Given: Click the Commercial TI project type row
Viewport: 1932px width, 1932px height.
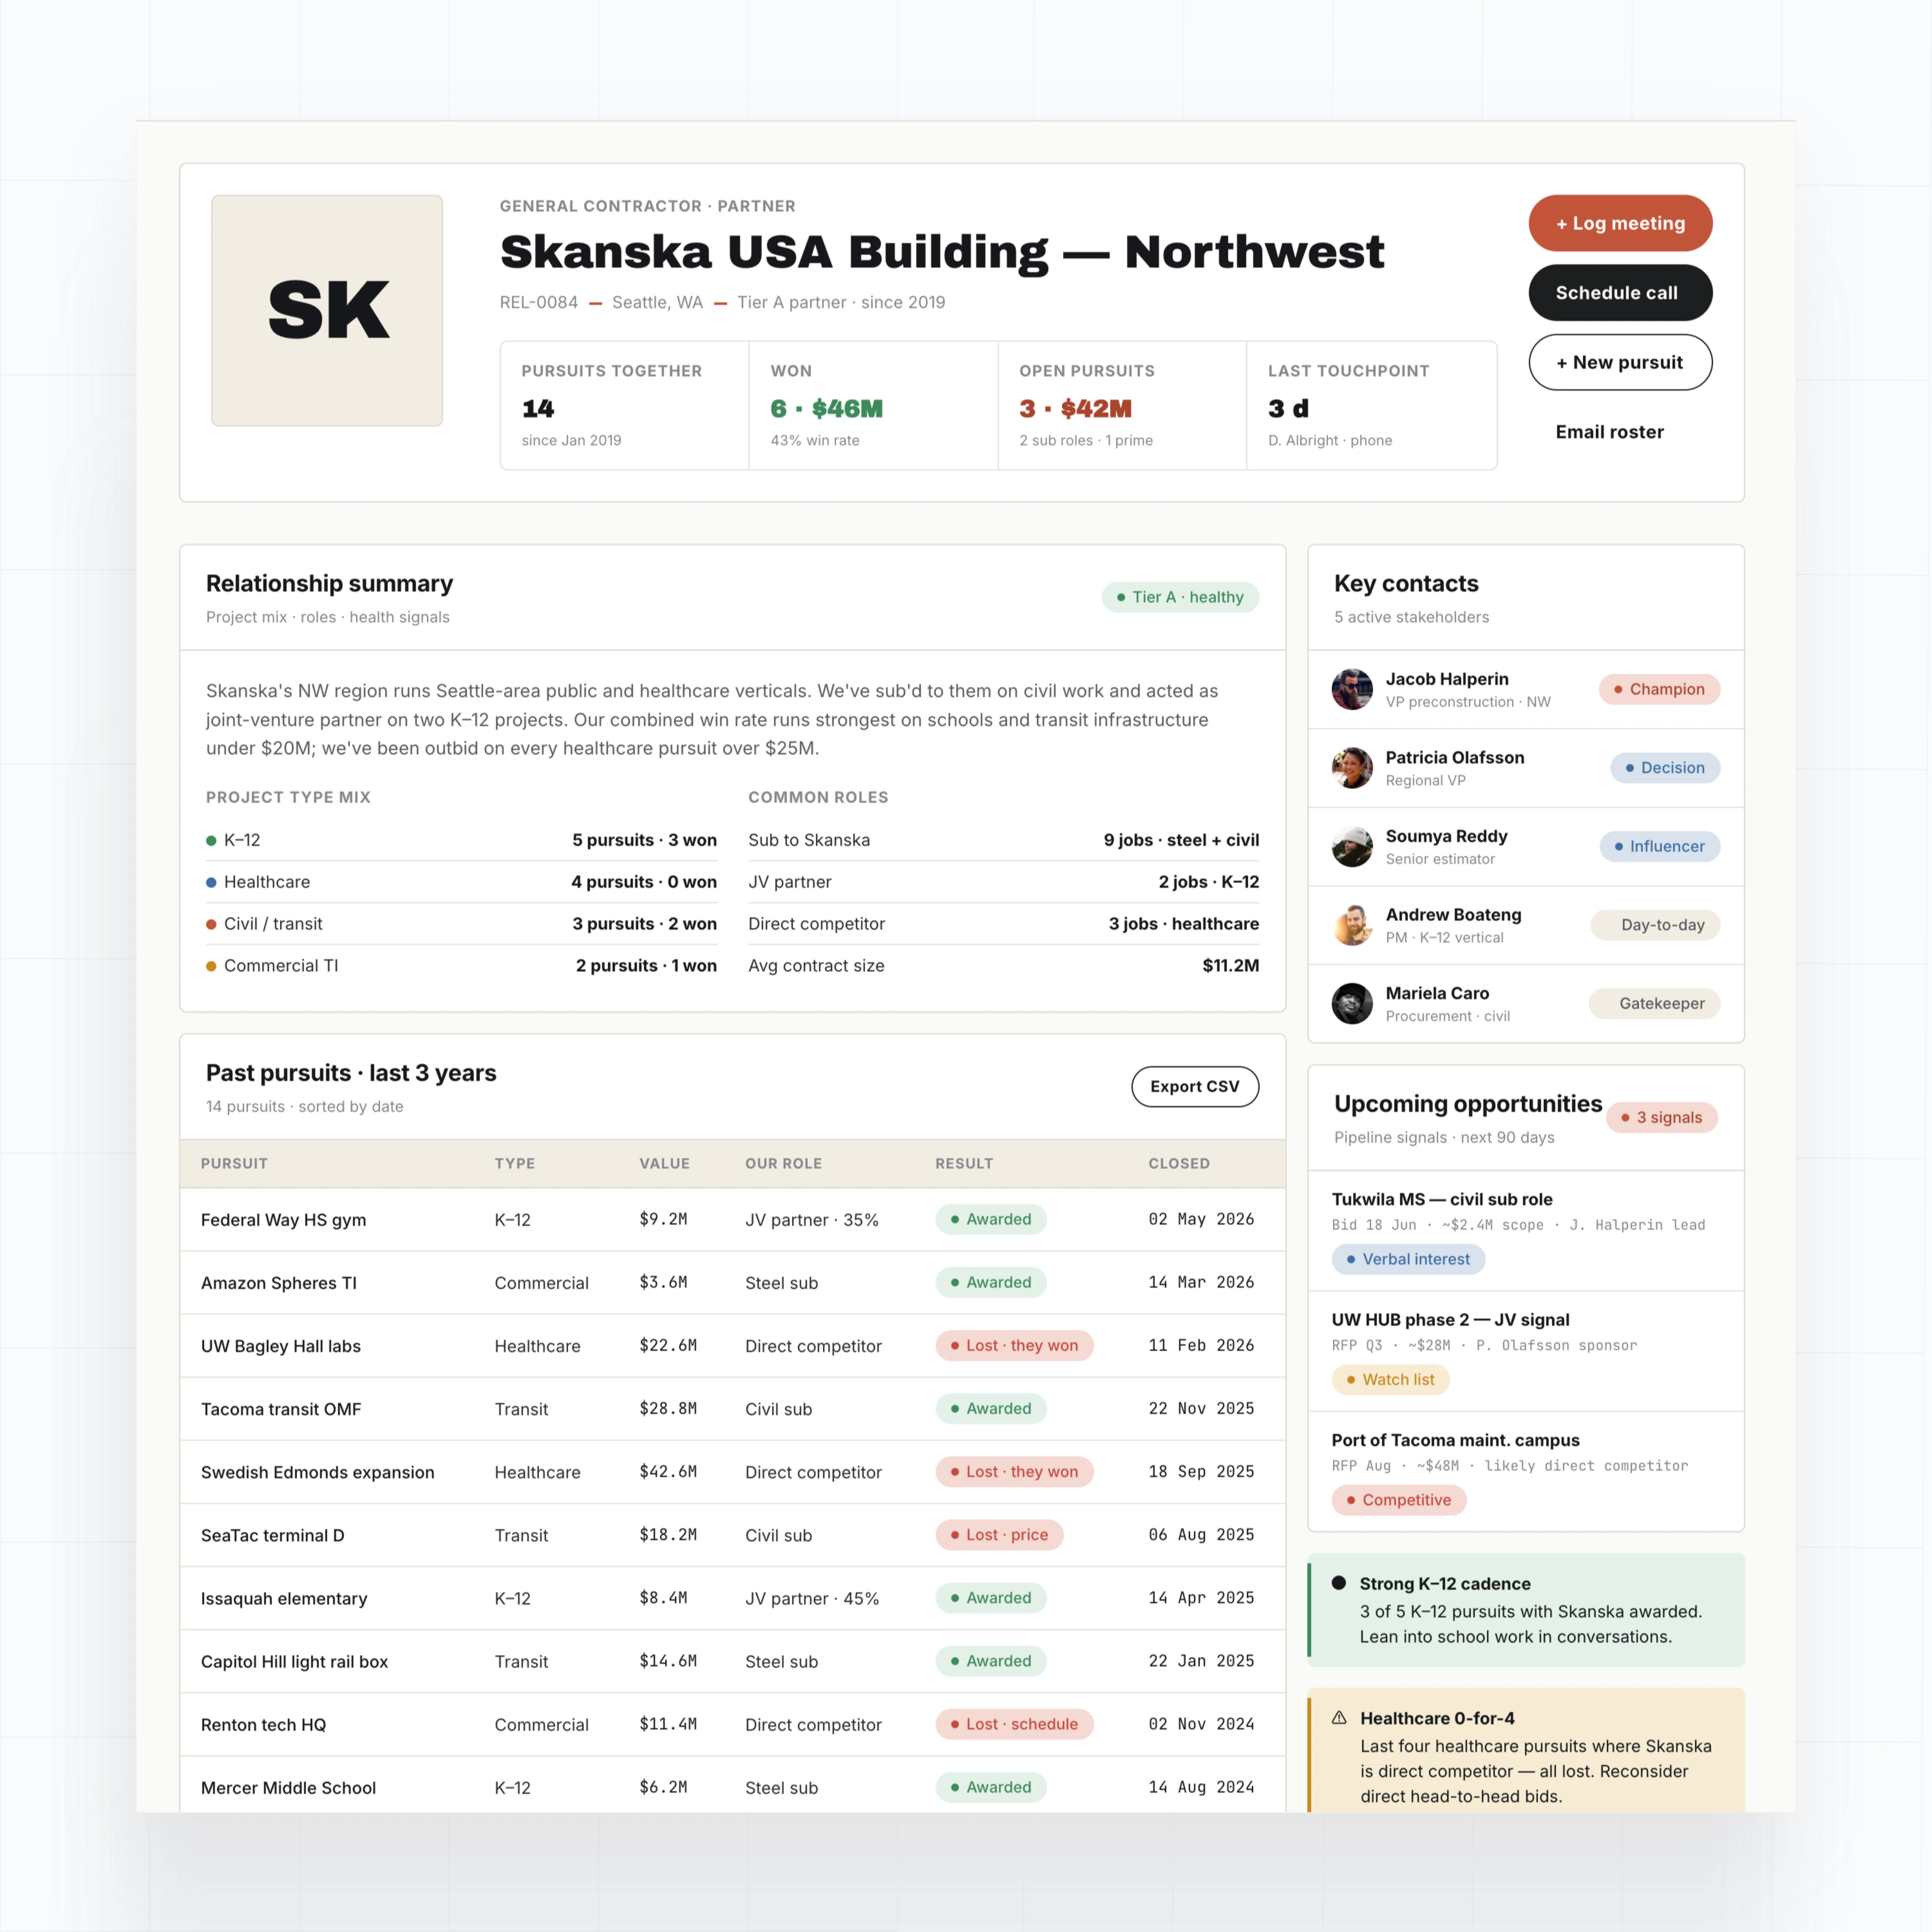Looking at the screenshot, I should pos(461,966).
